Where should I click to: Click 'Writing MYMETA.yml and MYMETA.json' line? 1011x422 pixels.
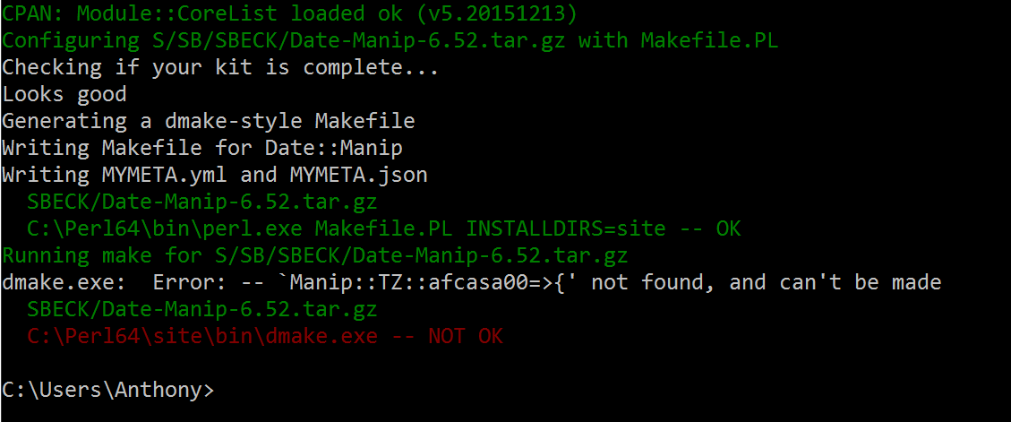(x=215, y=176)
